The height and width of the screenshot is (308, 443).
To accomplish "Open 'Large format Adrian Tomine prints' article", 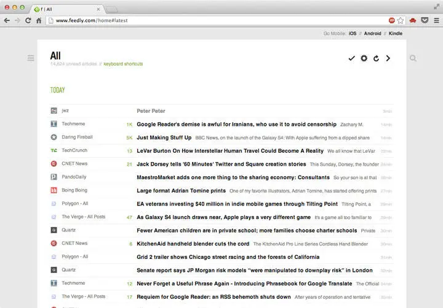I will tap(181, 190).
